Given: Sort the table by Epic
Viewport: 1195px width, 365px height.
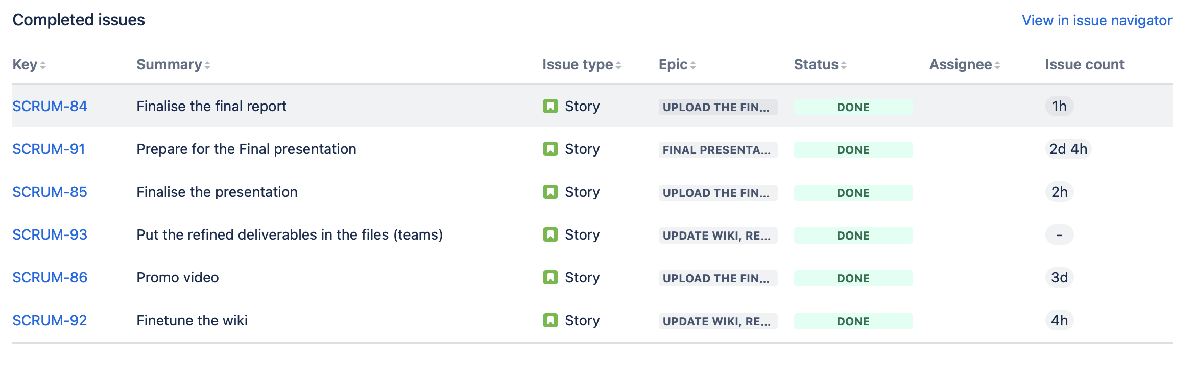Looking at the screenshot, I should click(x=677, y=65).
